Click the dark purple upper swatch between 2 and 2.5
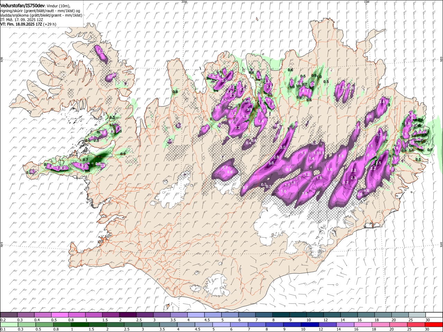Viewport: 443px width, 332px height. pos(128,315)
